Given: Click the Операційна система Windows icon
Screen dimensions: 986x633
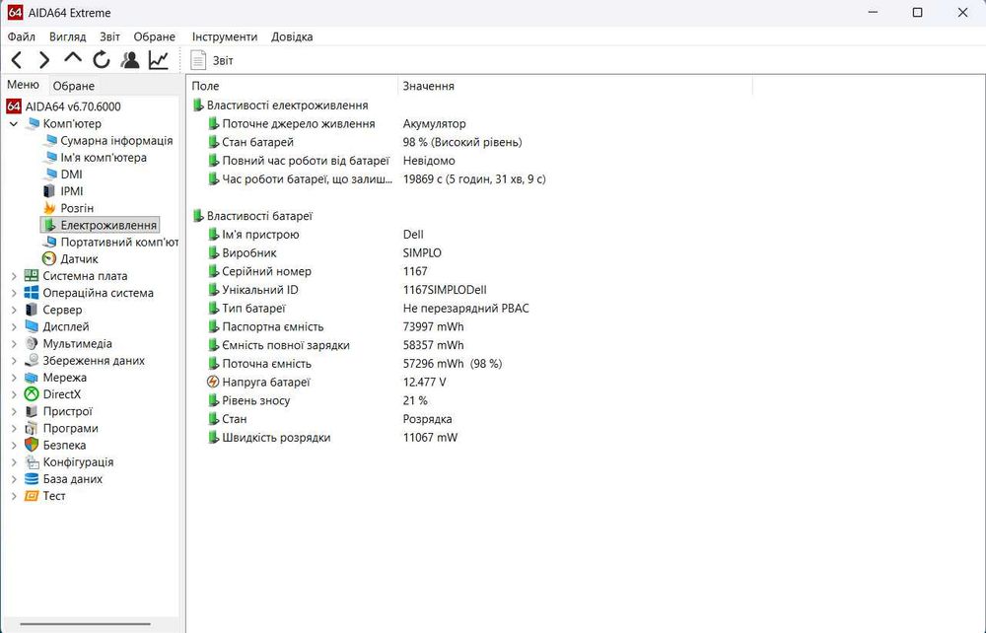Looking at the screenshot, I should (x=32, y=292).
